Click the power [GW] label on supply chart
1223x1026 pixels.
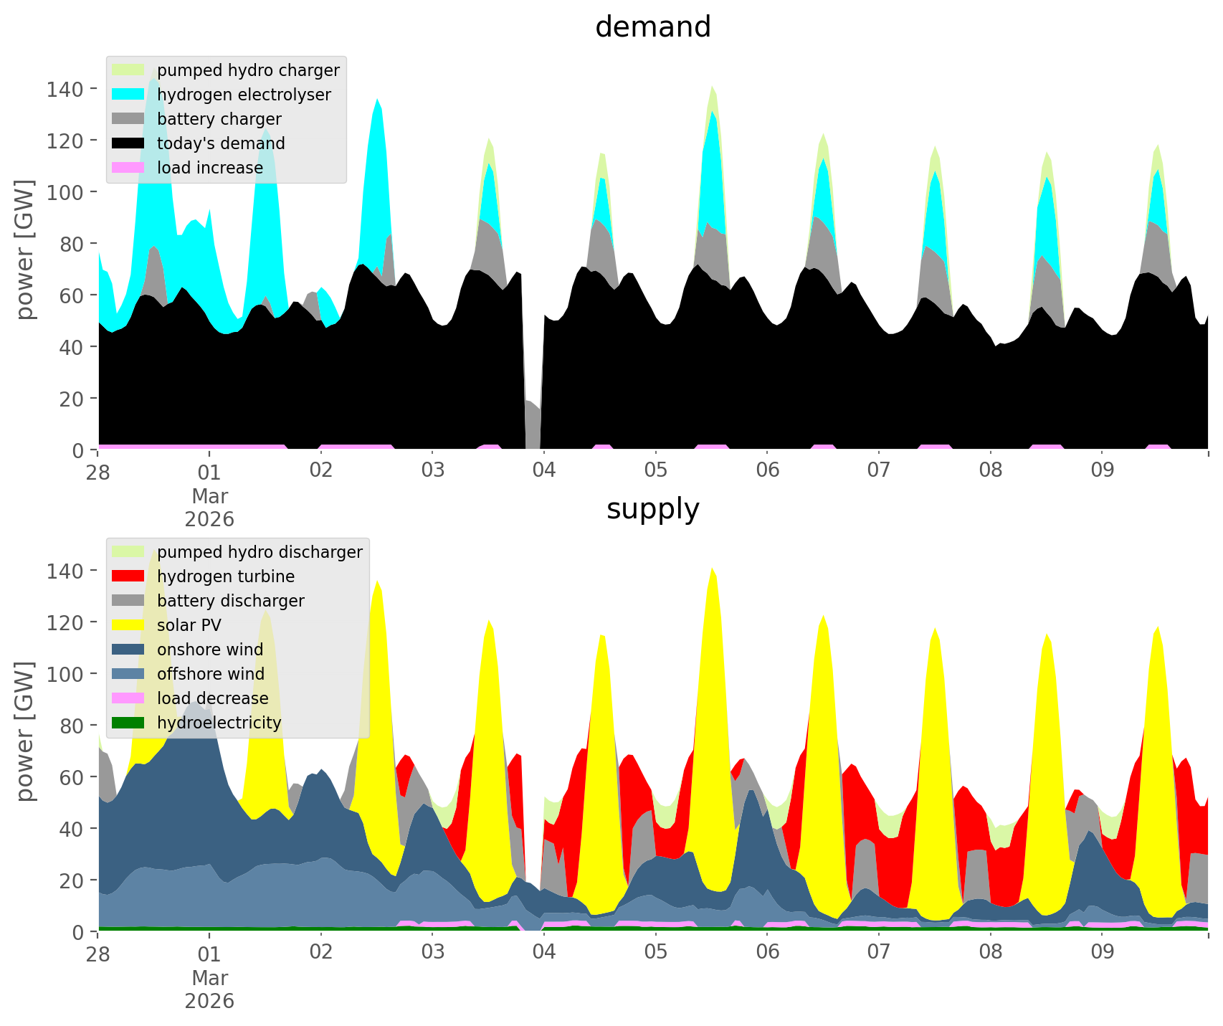[25, 731]
